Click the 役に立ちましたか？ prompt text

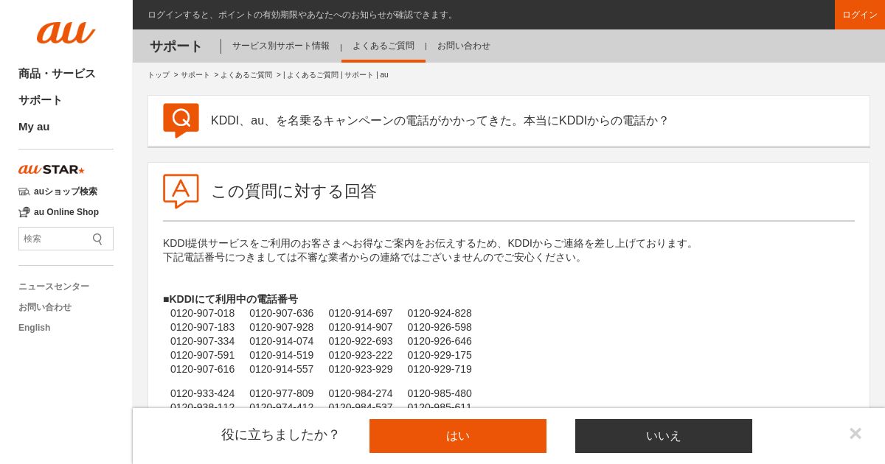click(x=280, y=435)
